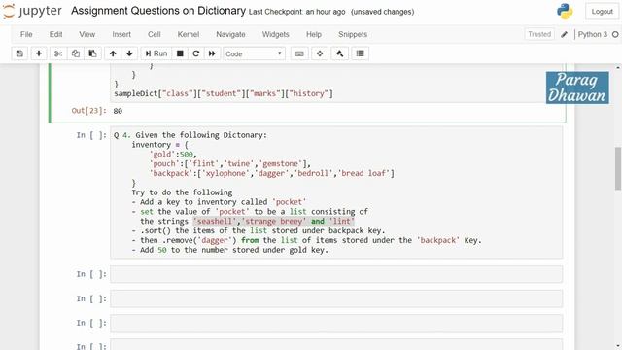This screenshot has height=350, width=622.
Task: Click inside the Q 4 question cell
Action: tap(336, 192)
